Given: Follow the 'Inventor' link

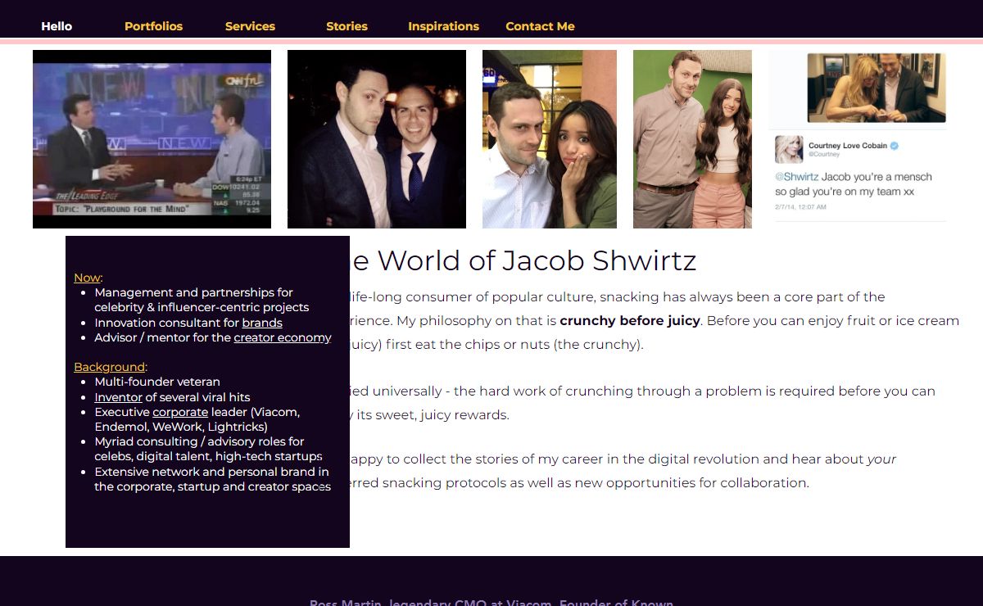Looking at the screenshot, I should [118, 397].
